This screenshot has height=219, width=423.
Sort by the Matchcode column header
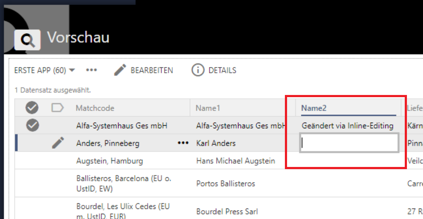pyautogui.click(x=95, y=108)
